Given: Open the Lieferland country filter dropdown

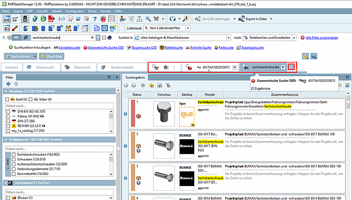Looking at the screenshot, I should [188, 28].
